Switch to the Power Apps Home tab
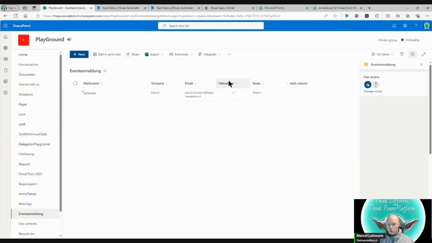This screenshot has width=432, height=243. pos(229,8)
